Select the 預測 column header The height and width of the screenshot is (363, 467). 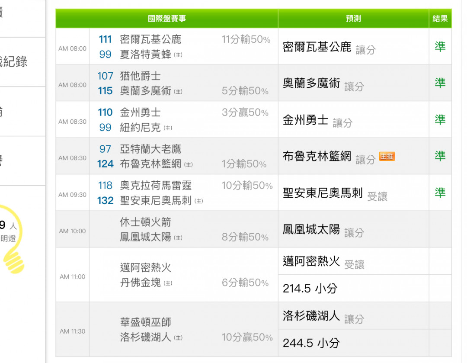(354, 19)
